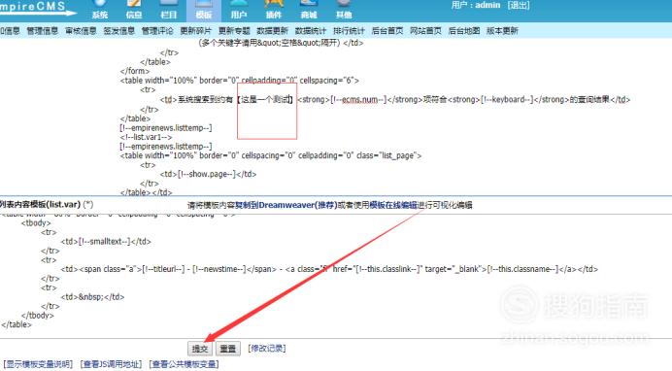Choose 更新专题 in the shortcut bar
Screen dimensions: 672x371
click(x=234, y=31)
